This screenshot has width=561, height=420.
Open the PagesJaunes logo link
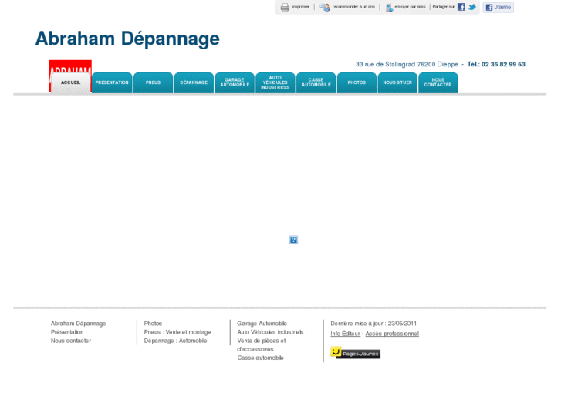point(355,352)
